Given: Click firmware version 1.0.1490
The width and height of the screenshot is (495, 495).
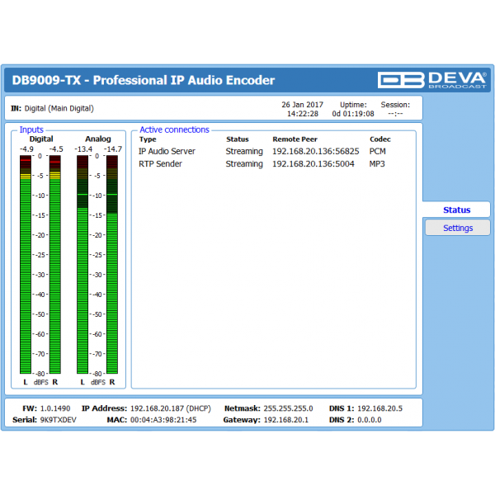Looking at the screenshot, I should tap(55, 408).
